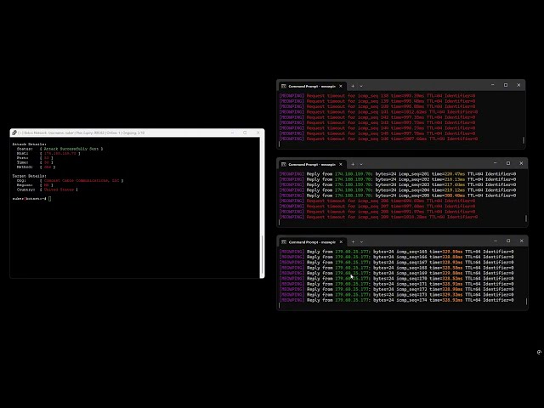Click the scrollbar in the 179.60.25.177 ping window

tap(526, 302)
